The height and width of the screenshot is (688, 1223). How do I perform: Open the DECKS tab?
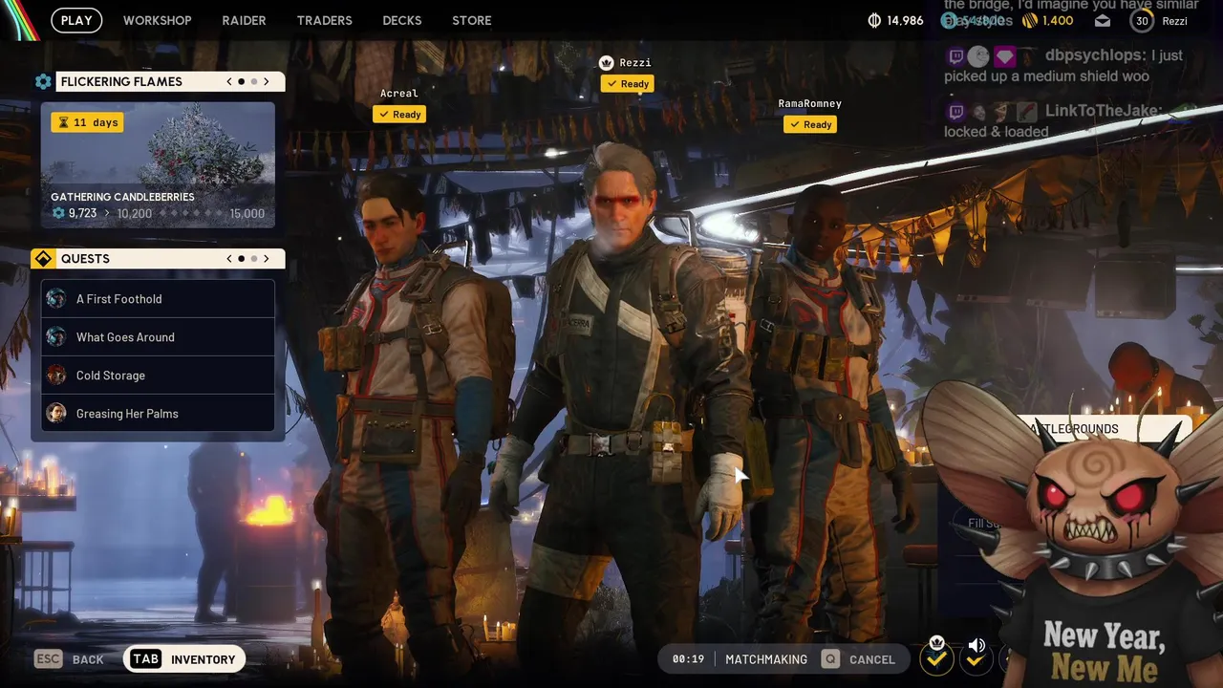(x=402, y=20)
